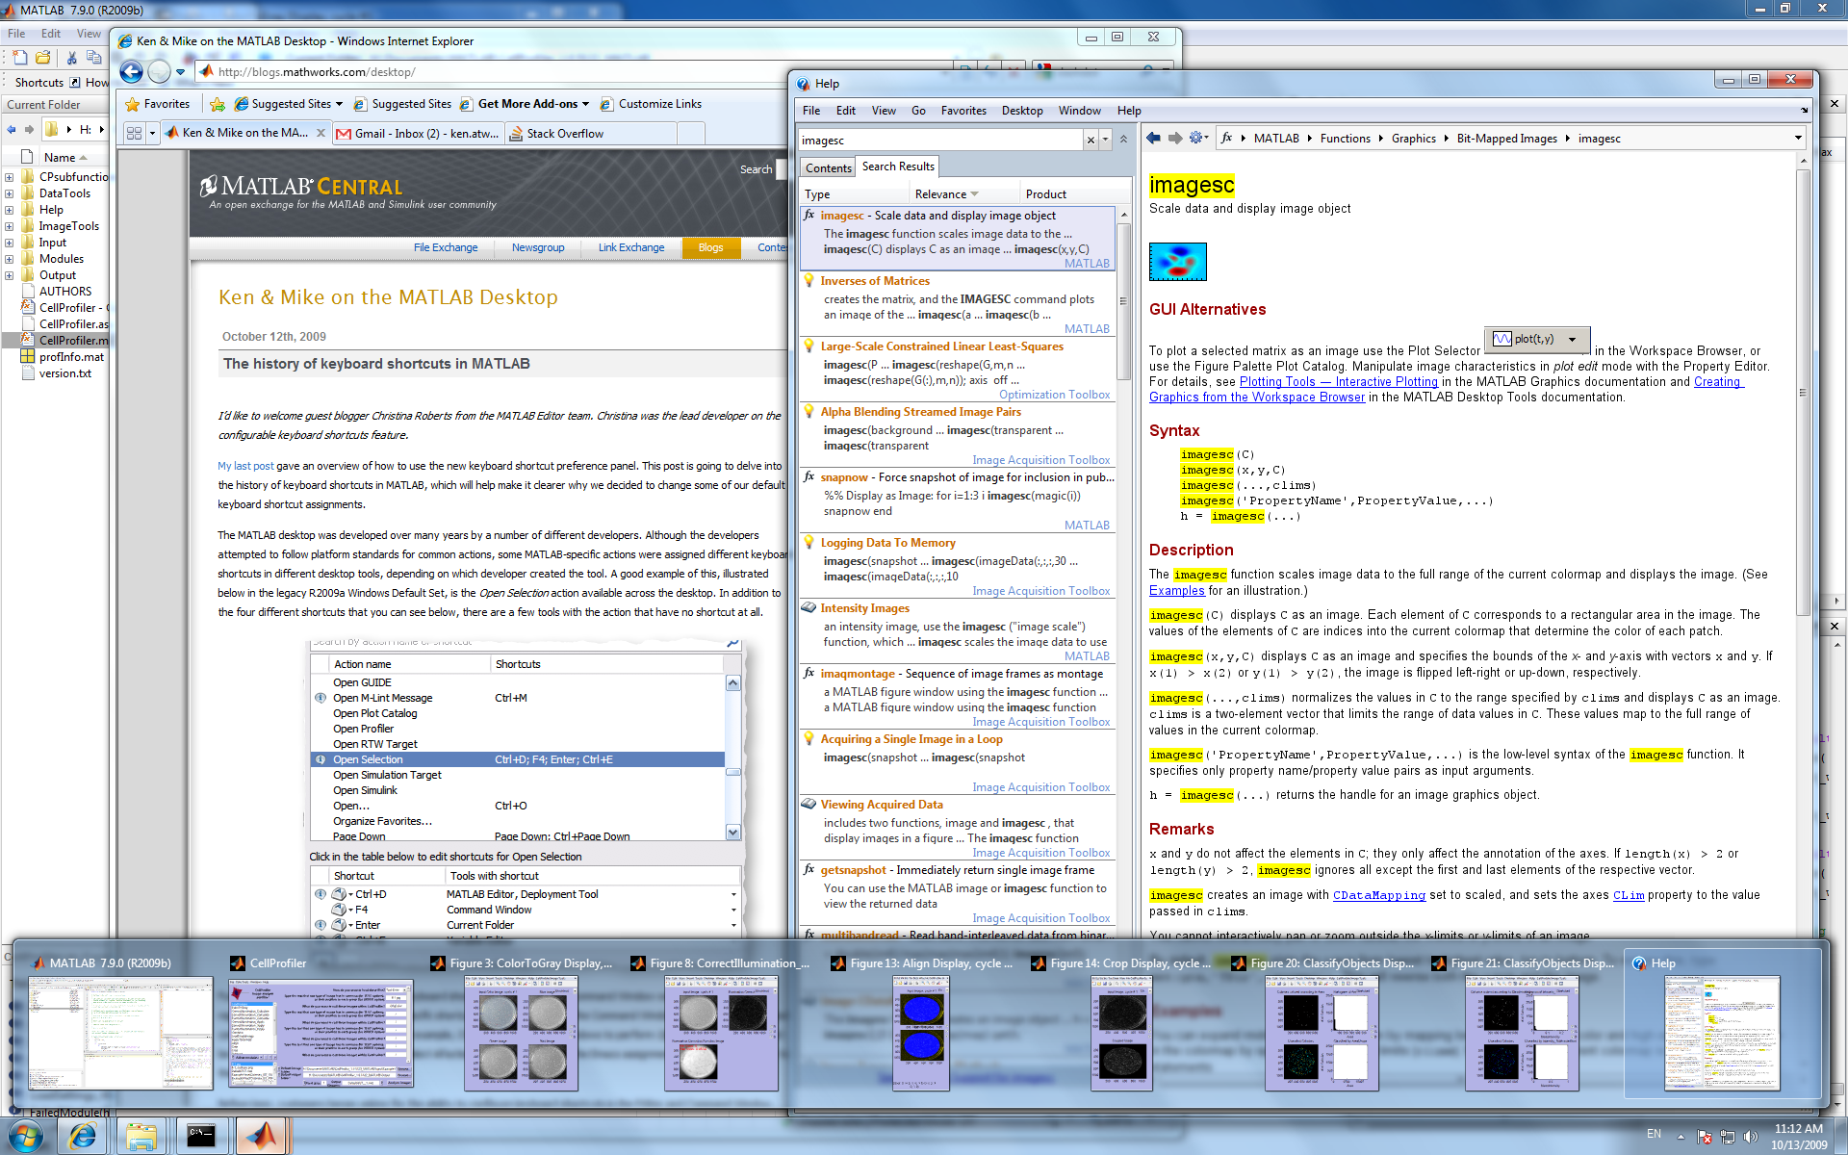Open the plot(t,y) Plot Selector dropdown
This screenshot has width=1848, height=1155.
[1573, 339]
